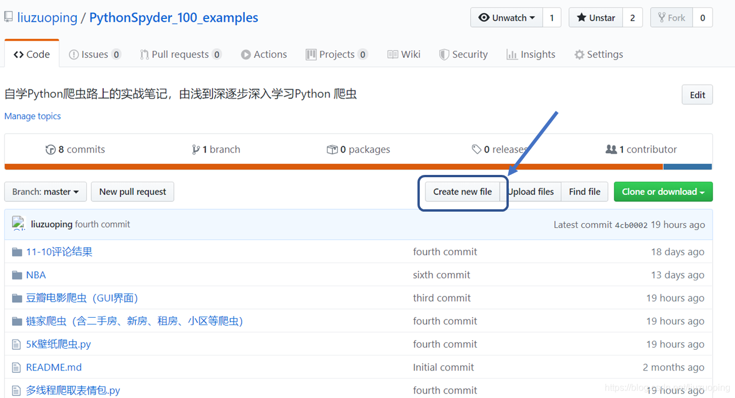Open the Projects tab

[x=336, y=54]
